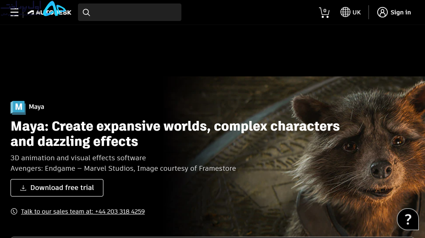Click the Maya M product icon
This screenshot has width=425, height=238.
18,107
